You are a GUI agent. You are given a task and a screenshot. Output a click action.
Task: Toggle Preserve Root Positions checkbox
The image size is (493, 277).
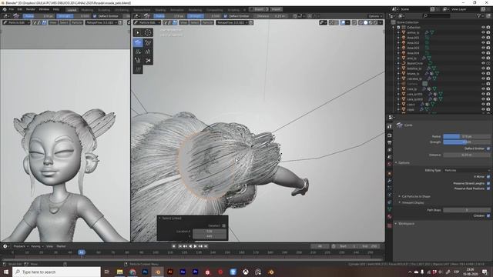point(488,189)
